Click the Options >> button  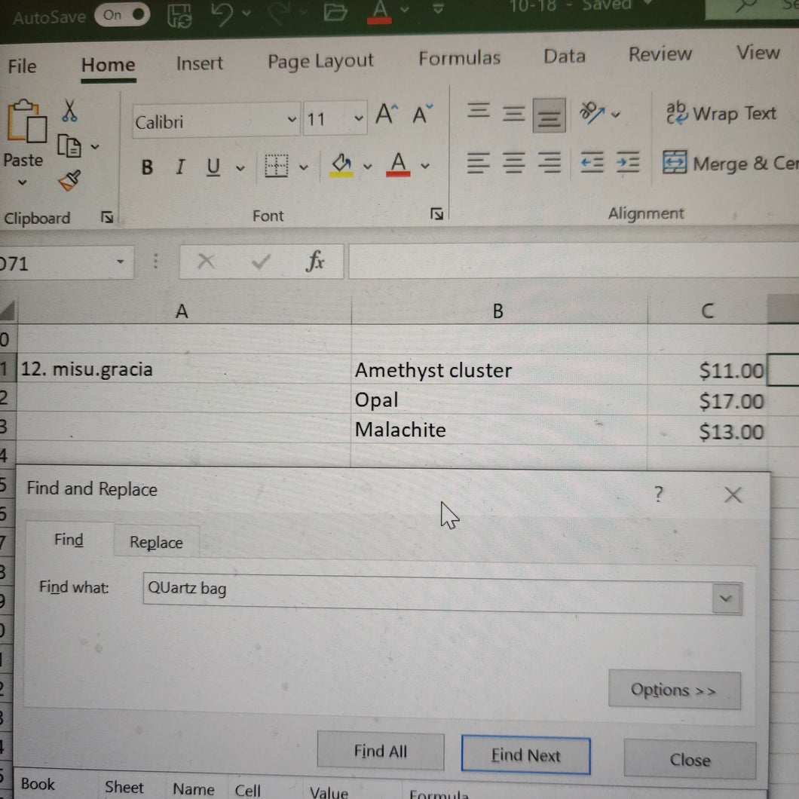(x=674, y=690)
